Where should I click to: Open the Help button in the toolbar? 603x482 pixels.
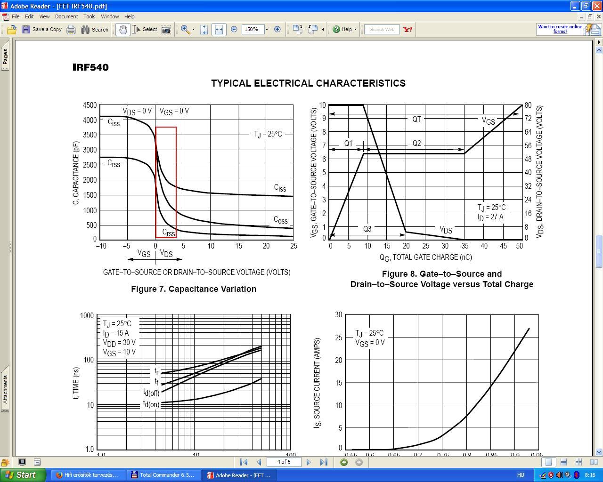(345, 29)
